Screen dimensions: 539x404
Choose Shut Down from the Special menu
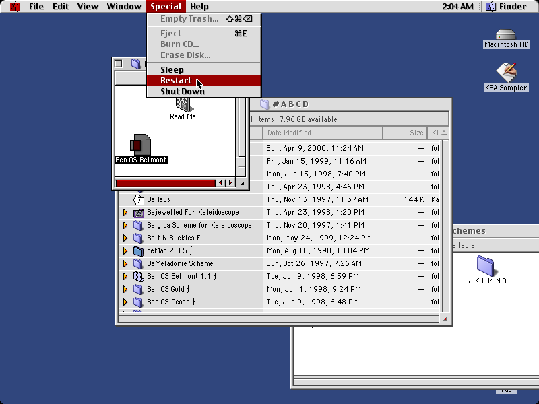(204, 92)
